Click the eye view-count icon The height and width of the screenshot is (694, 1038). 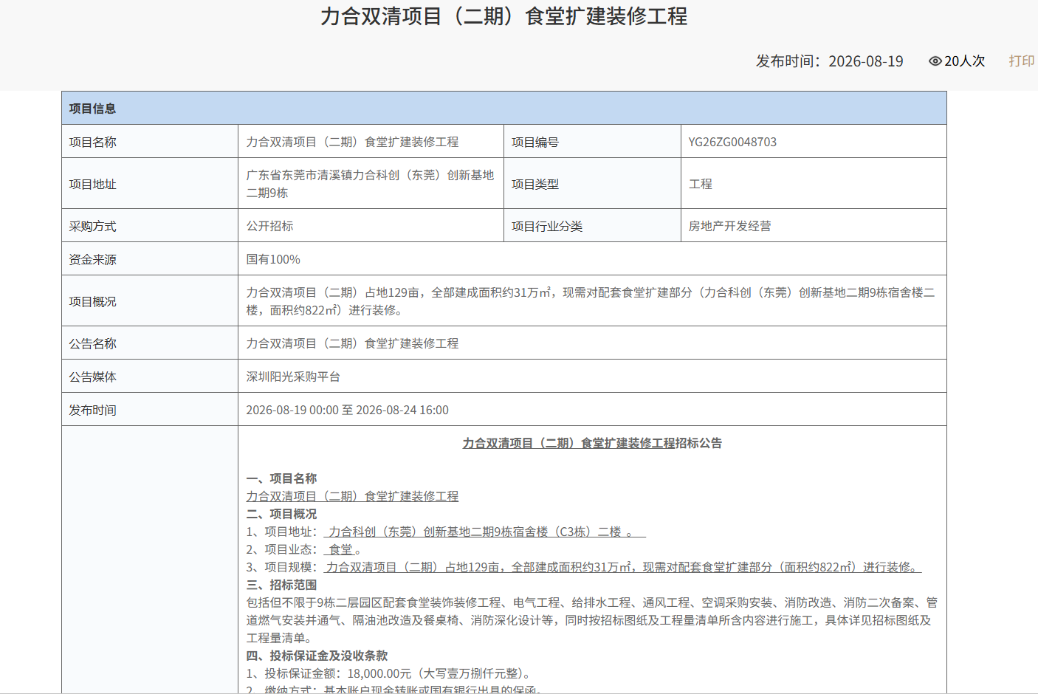pyautogui.click(x=935, y=61)
